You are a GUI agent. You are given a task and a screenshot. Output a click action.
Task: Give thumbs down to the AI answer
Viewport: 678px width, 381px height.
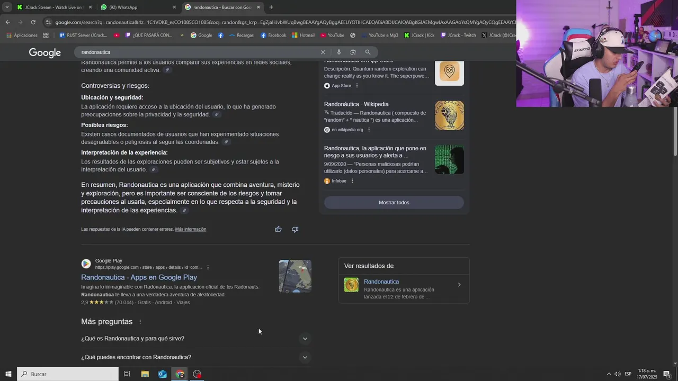[295, 229]
